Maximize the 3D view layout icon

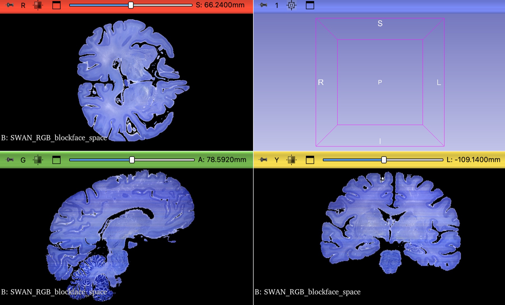coord(310,5)
